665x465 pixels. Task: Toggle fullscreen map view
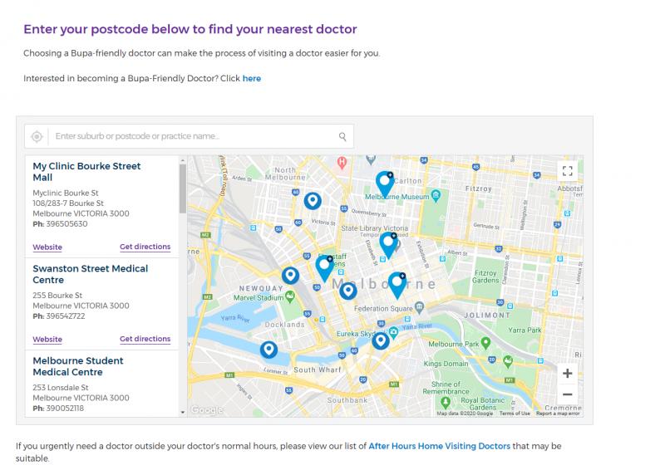coord(567,171)
